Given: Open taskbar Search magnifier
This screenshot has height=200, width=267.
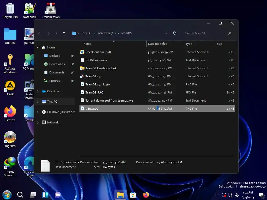Looking at the screenshot, I should (x=20, y=195).
